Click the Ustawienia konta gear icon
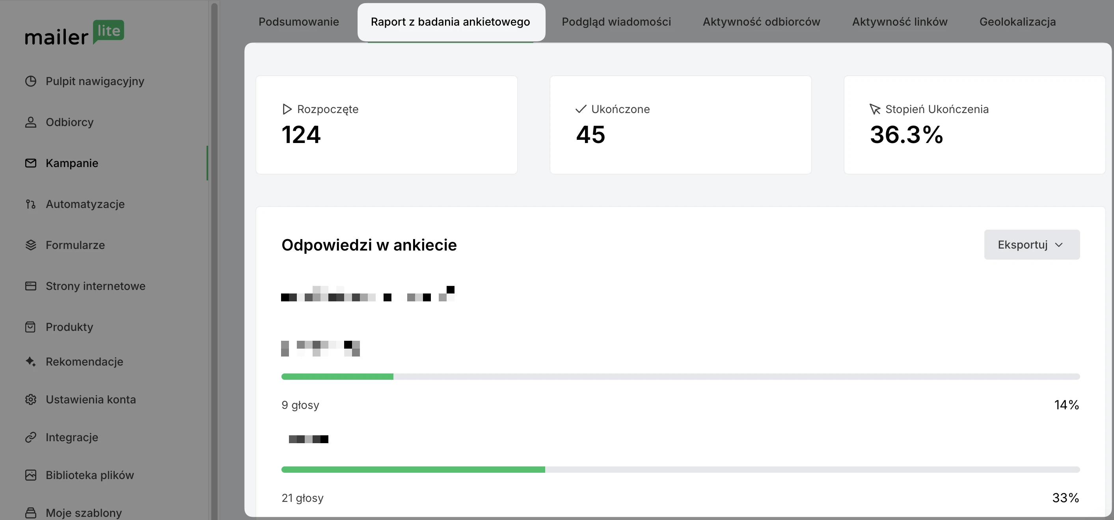 click(31, 399)
